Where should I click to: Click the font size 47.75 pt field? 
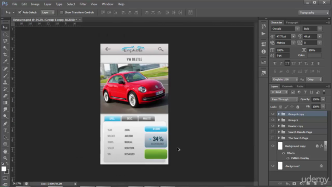tap(283, 36)
